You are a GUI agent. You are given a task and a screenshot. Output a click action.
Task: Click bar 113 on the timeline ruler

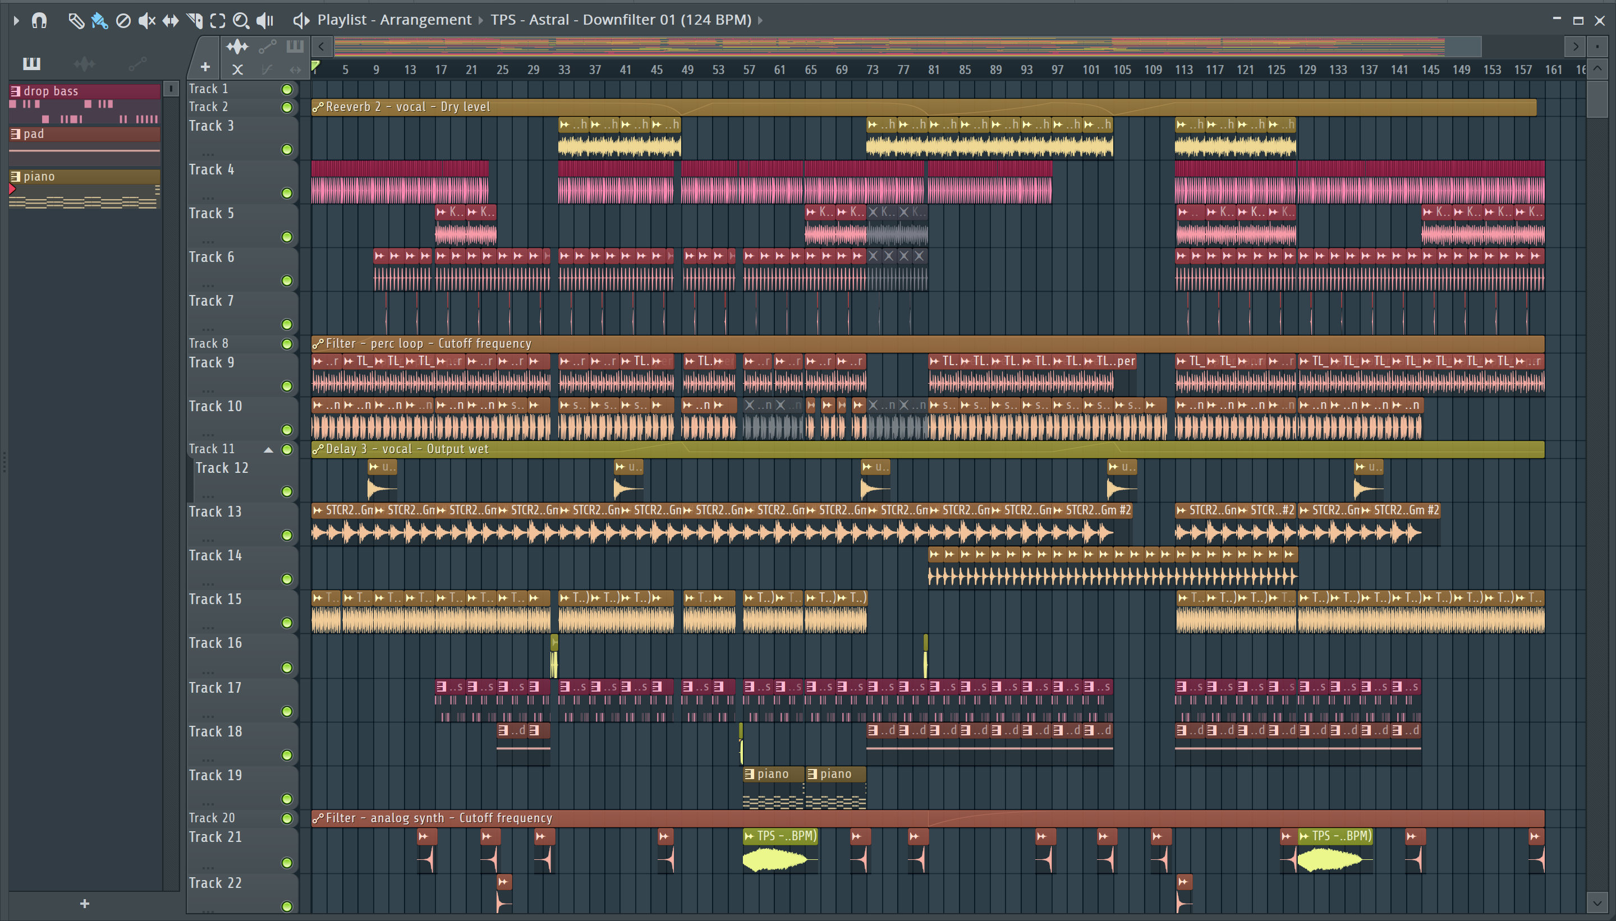point(1184,70)
